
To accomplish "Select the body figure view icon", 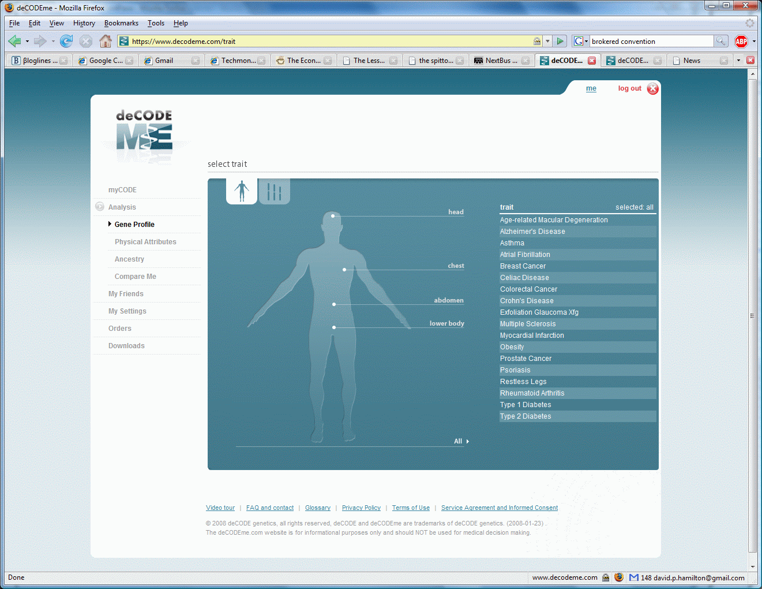I will (x=242, y=191).
